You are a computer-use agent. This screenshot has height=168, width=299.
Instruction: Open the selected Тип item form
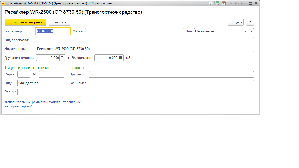click(x=251, y=31)
